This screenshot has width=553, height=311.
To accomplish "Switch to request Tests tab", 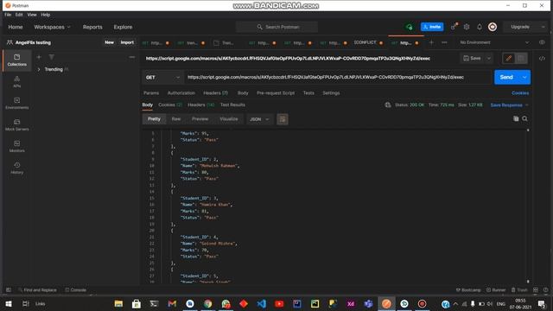I will 308,93.
